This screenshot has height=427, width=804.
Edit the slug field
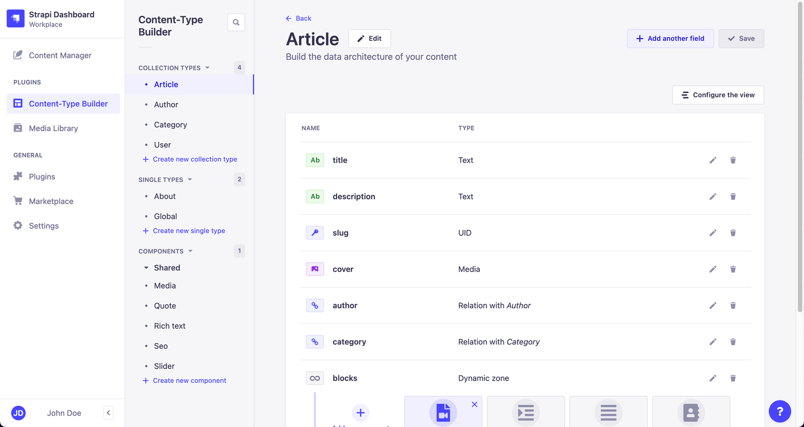pos(713,233)
